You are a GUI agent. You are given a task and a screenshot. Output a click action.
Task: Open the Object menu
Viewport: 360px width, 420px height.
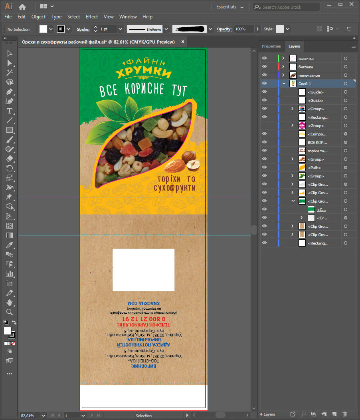tap(38, 17)
